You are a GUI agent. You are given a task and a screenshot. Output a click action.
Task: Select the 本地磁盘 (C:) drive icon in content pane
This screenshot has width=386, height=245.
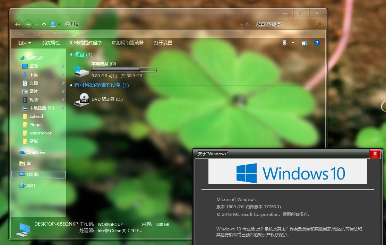[x=81, y=71]
